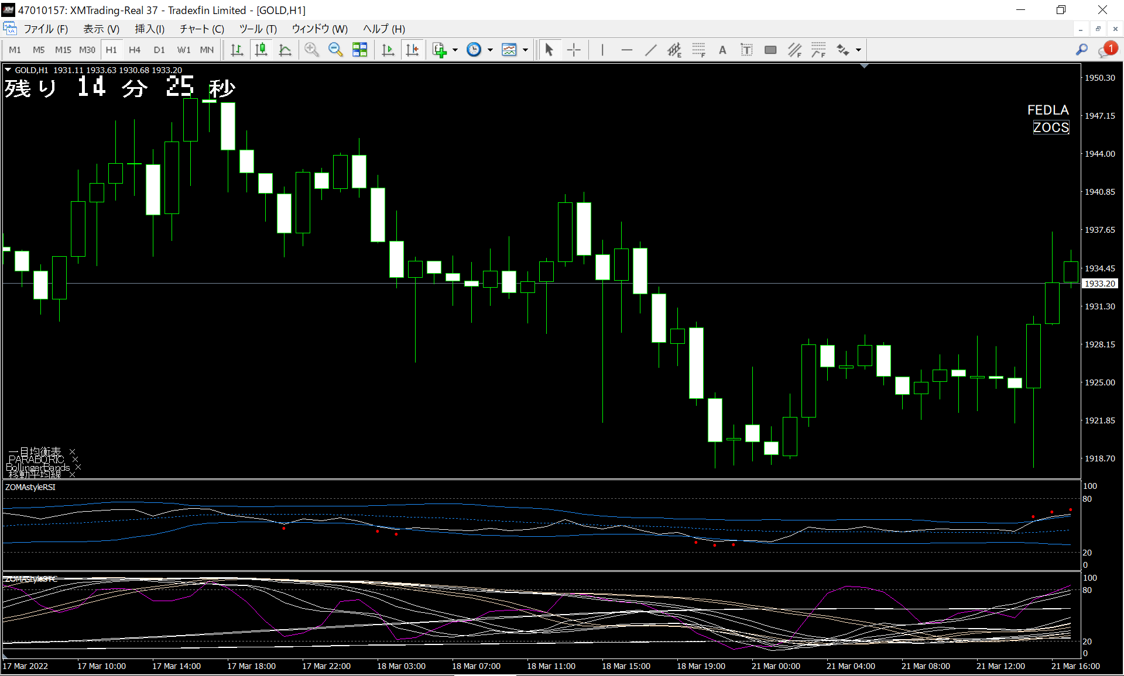Tile windows with the grid icon
This screenshot has height=676, width=1124.
tap(359, 50)
